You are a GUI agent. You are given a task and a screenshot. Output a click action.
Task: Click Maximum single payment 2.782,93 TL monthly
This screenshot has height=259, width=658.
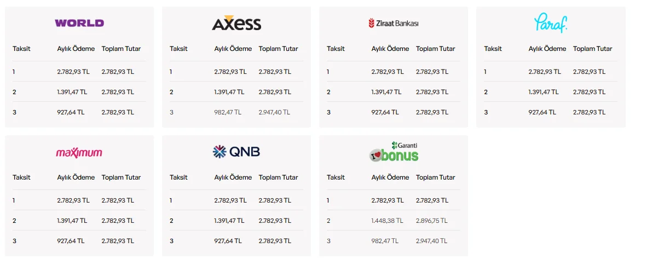click(73, 200)
